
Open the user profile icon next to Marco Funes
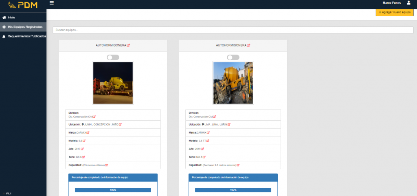[408, 3]
